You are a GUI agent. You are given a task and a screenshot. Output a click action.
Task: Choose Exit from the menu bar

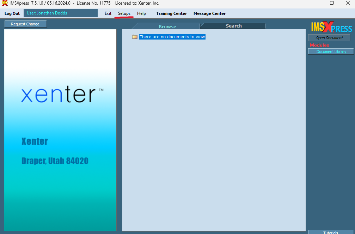pos(108,13)
